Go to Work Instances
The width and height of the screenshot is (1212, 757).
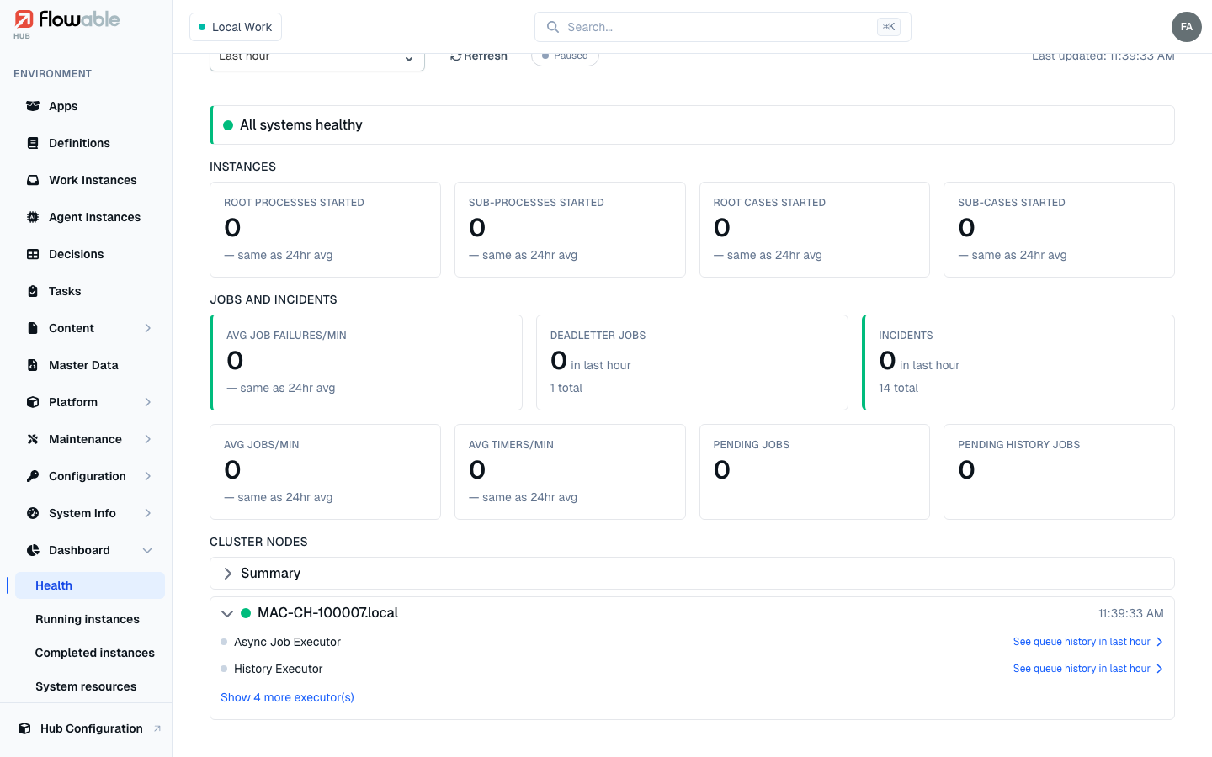93,180
